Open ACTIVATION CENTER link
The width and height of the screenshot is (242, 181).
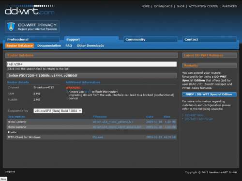[x=203, y=6]
